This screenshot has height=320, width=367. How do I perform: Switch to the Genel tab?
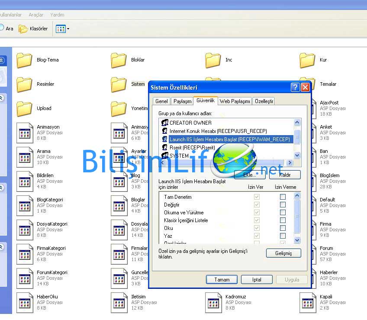pos(161,101)
